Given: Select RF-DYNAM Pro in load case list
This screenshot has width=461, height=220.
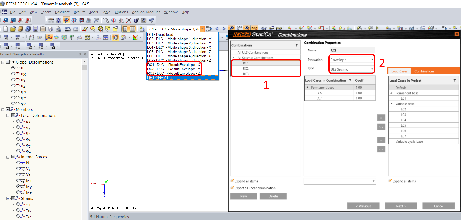Looking at the screenshot, I should [182, 78].
